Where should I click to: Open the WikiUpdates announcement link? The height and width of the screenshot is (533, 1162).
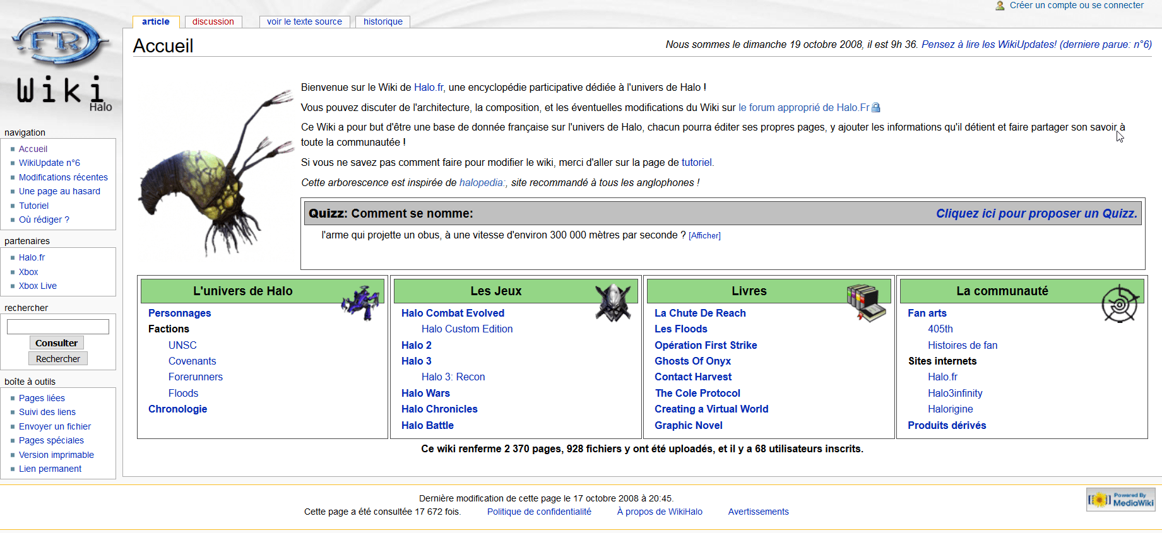point(1036,45)
